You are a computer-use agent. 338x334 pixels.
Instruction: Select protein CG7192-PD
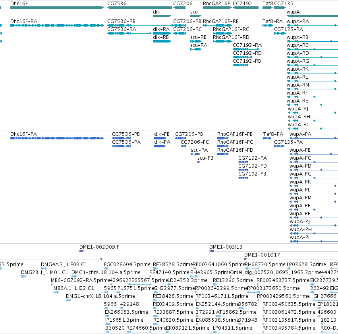[243, 170]
